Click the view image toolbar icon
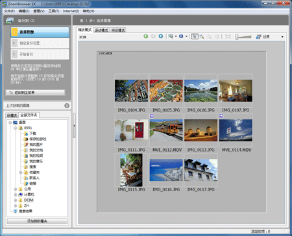This screenshot has width=292, height=236. pyautogui.click(x=171, y=36)
